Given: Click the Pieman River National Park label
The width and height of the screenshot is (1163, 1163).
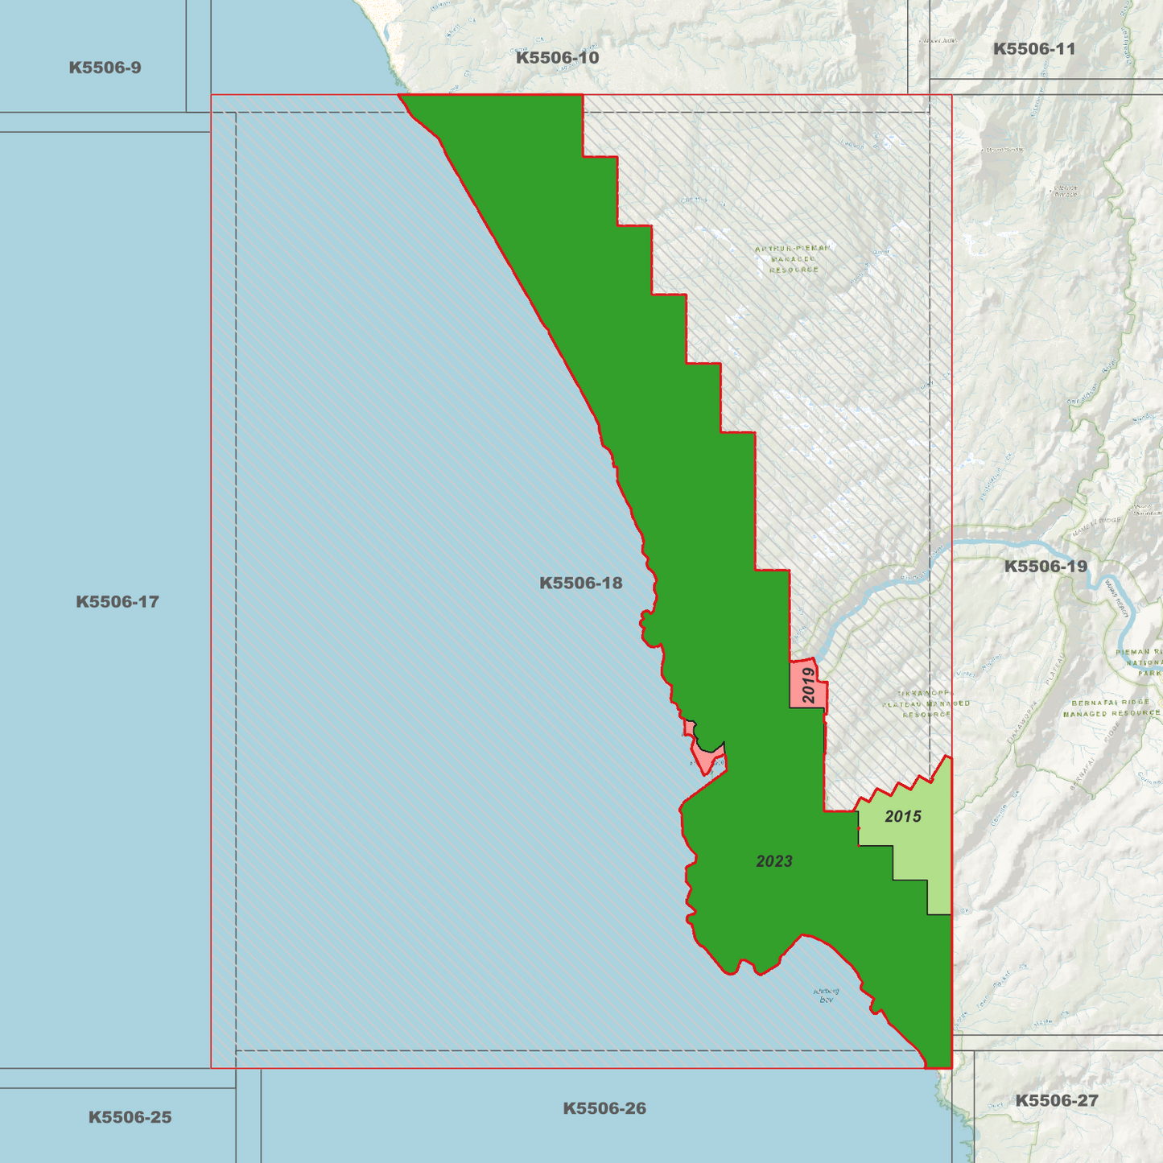Looking at the screenshot, I should [1140, 662].
